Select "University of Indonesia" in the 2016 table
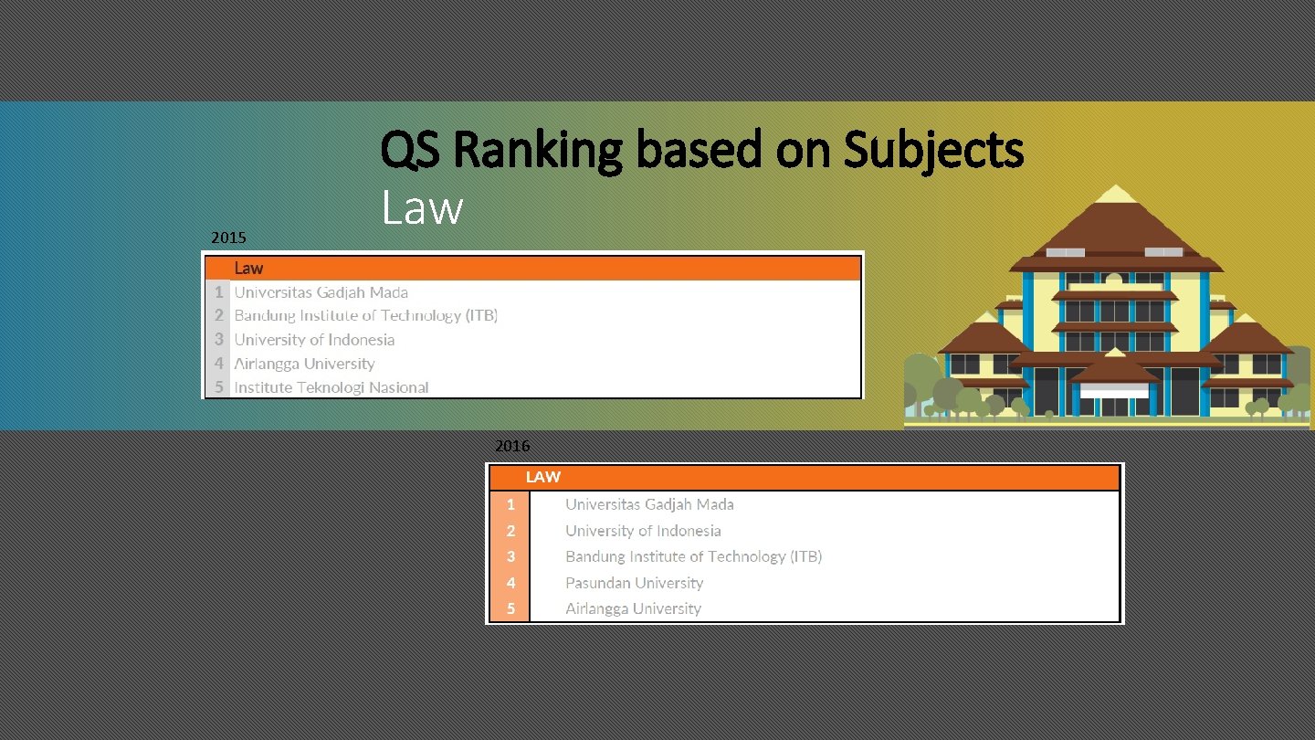 [x=643, y=531]
